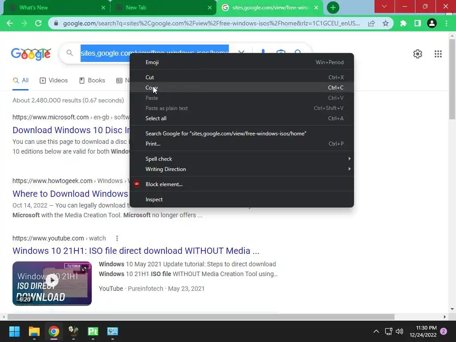Choose Cut in the context menu

click(242, 77)
